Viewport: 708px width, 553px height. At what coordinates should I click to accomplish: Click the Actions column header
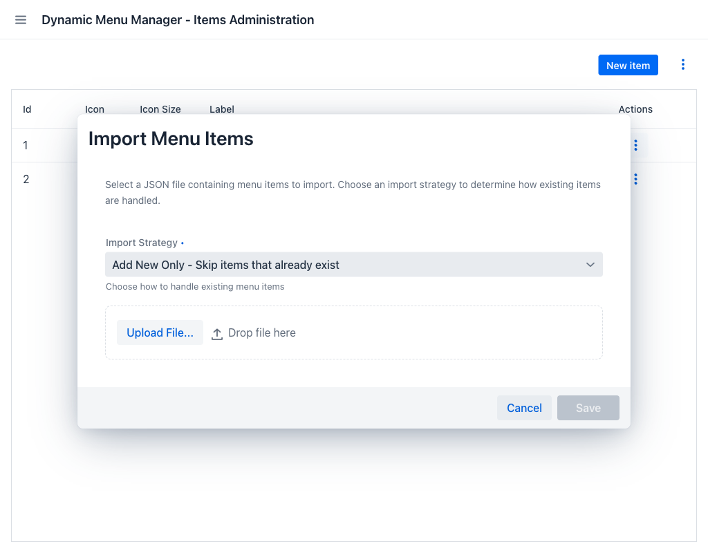click(x=635, y=109)
